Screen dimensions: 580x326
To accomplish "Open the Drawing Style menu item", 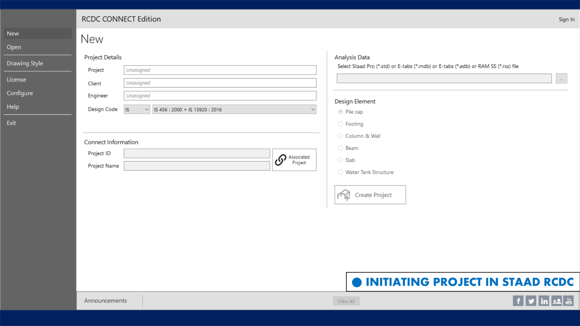I will [25, 63].
